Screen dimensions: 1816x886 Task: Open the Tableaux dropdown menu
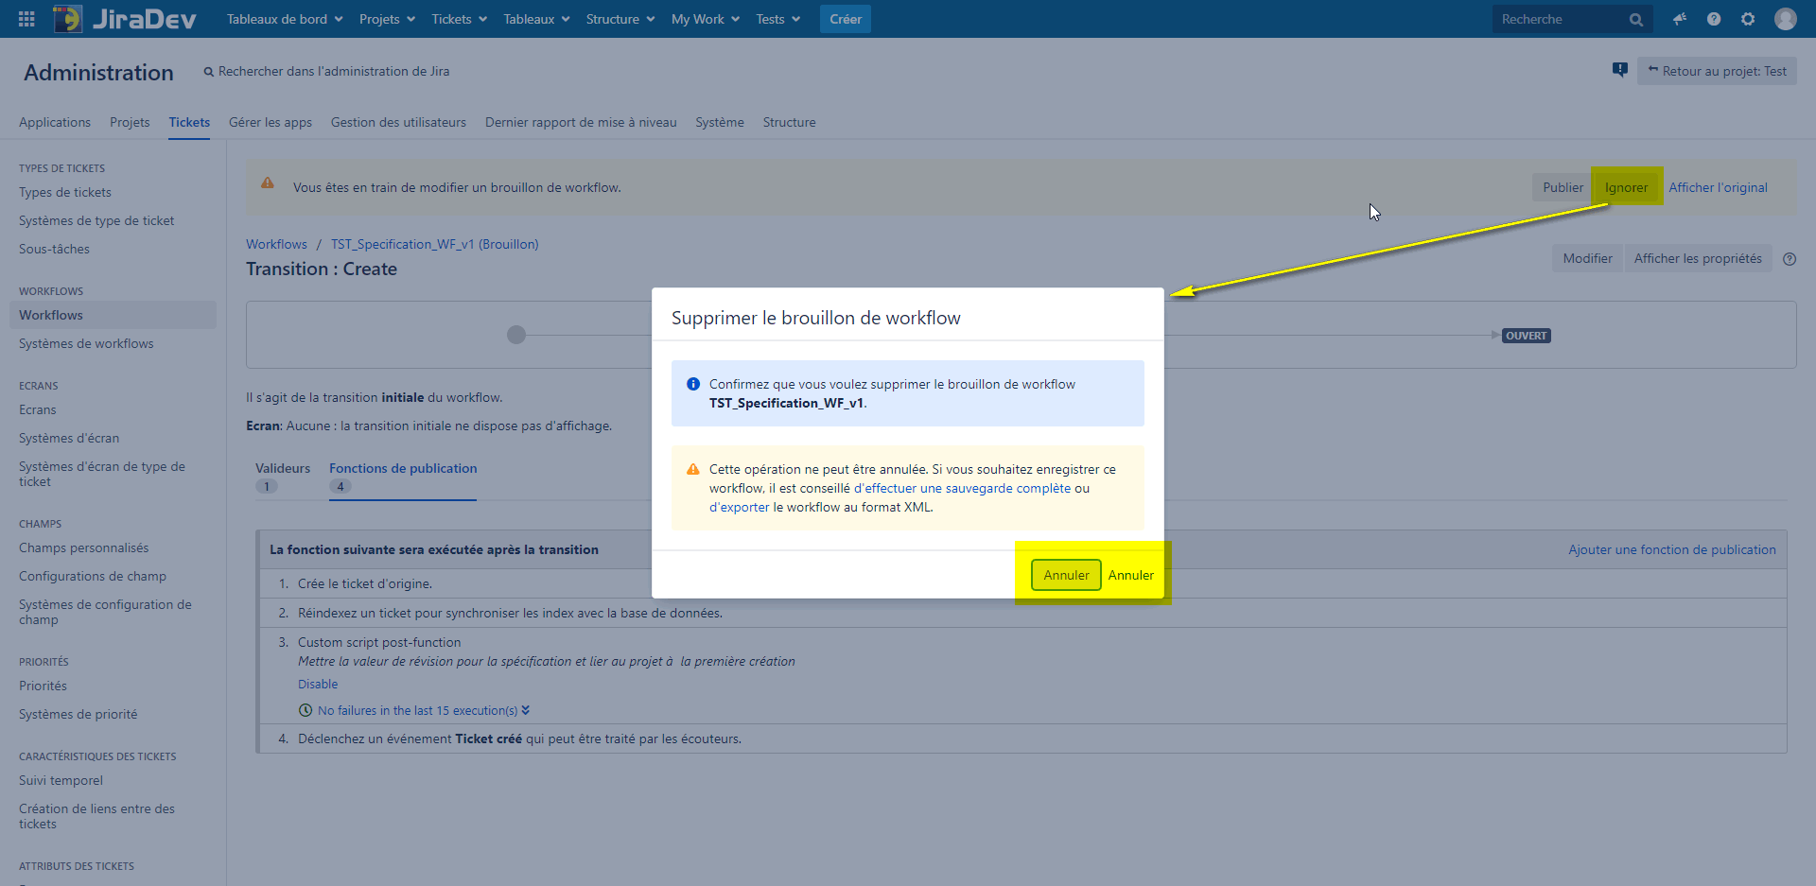click(x=536, y=19)
